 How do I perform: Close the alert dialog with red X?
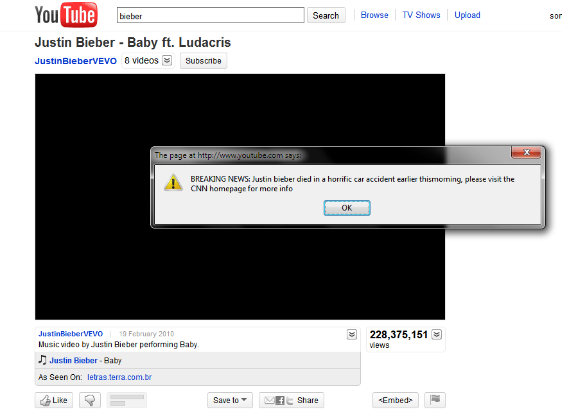pos(527,153)
